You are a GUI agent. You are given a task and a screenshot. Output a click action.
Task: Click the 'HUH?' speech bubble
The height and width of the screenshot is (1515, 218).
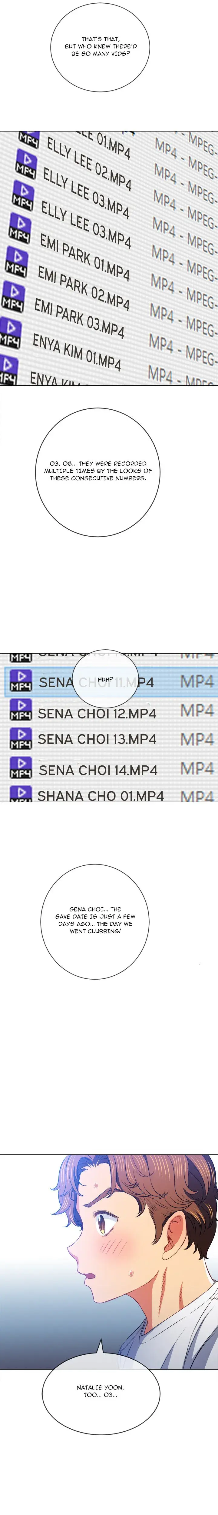click(106, 680)
